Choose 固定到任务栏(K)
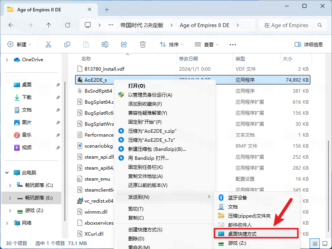The height and width of the screenshot is (249, 332). tap(165, 167)
